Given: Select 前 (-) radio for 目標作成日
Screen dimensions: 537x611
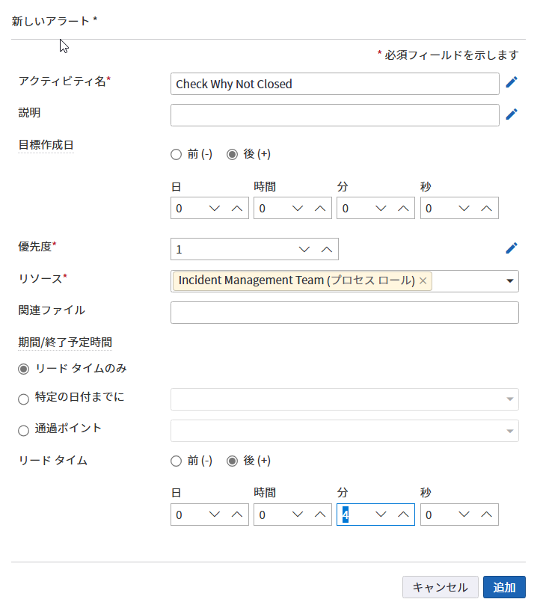Looking at the screenshot, I should 177,155.
